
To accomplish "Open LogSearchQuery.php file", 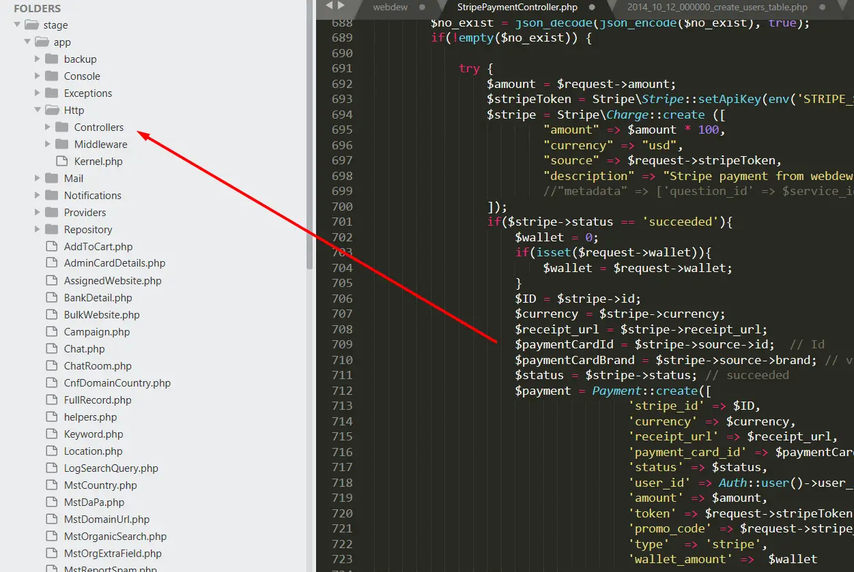I will pyautogui.click(x=111, y=468).
